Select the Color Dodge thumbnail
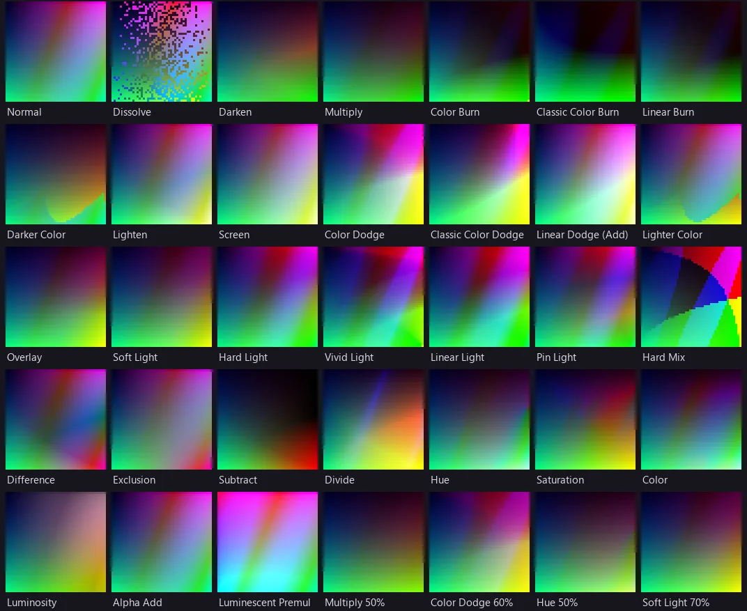 [374, 174]
